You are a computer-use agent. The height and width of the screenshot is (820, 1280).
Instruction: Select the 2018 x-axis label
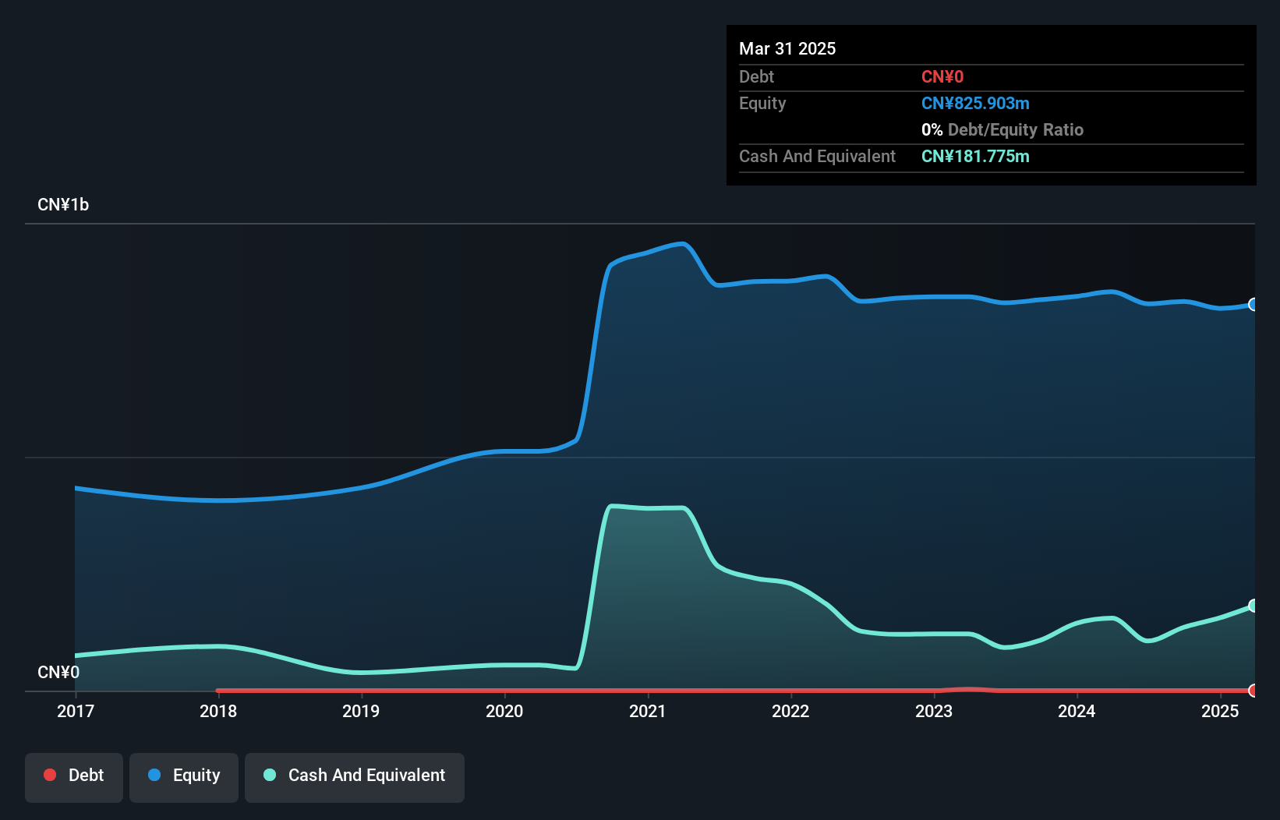click(218, 711)
